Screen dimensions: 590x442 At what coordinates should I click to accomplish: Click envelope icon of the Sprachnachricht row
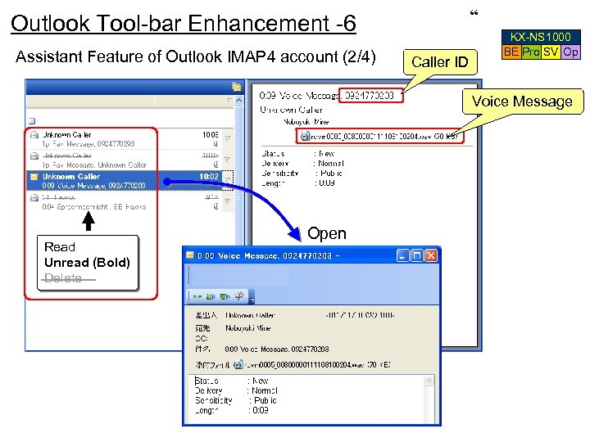pyautogui.click(x=34, y=198)
